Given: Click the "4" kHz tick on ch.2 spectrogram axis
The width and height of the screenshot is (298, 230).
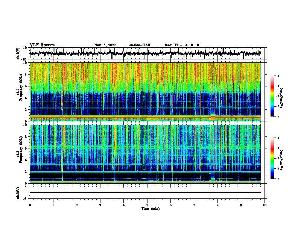Looking at the screenshot, I should tap(26, 160).
